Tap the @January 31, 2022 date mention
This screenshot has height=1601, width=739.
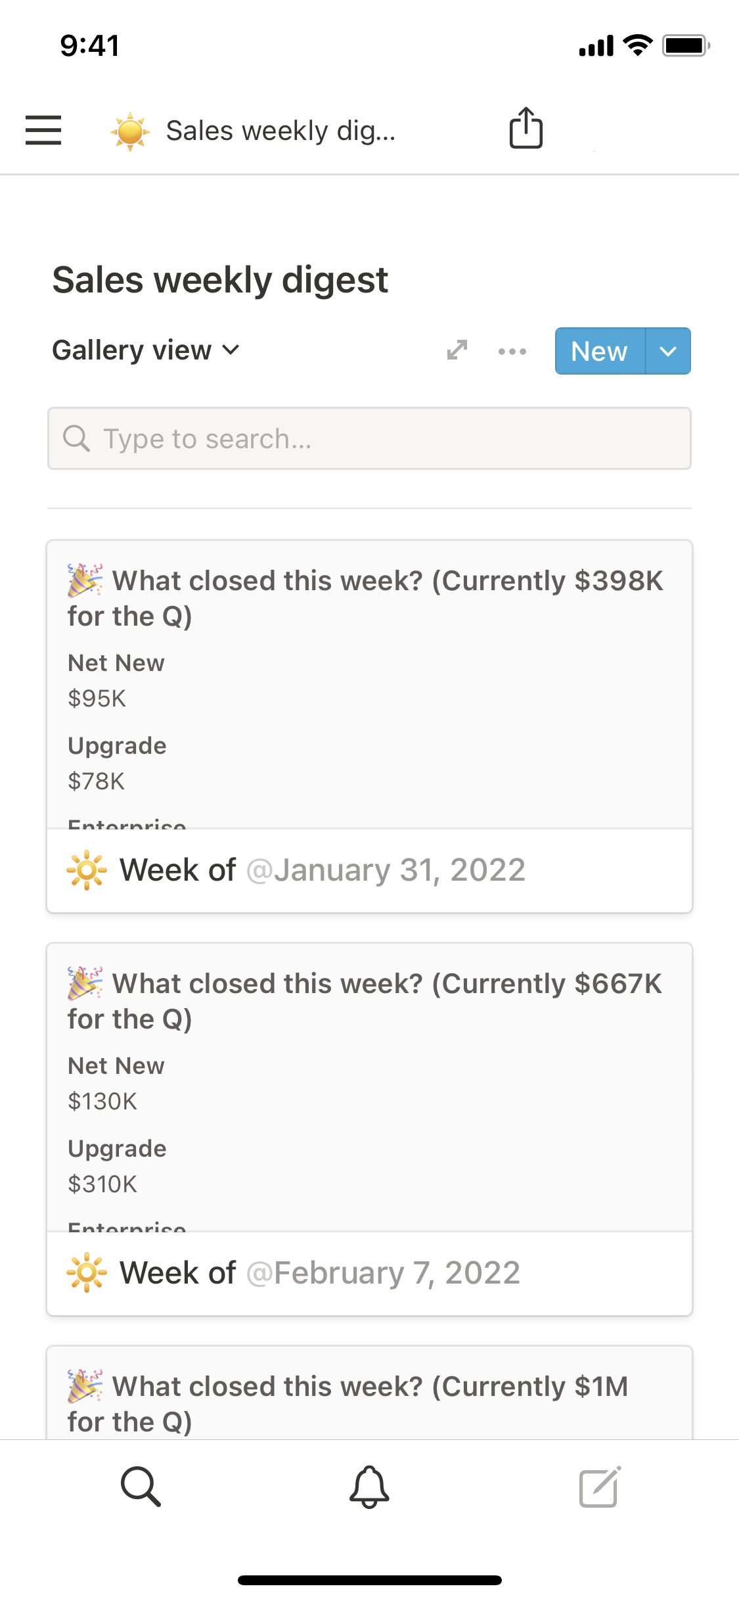pos(386,870)
